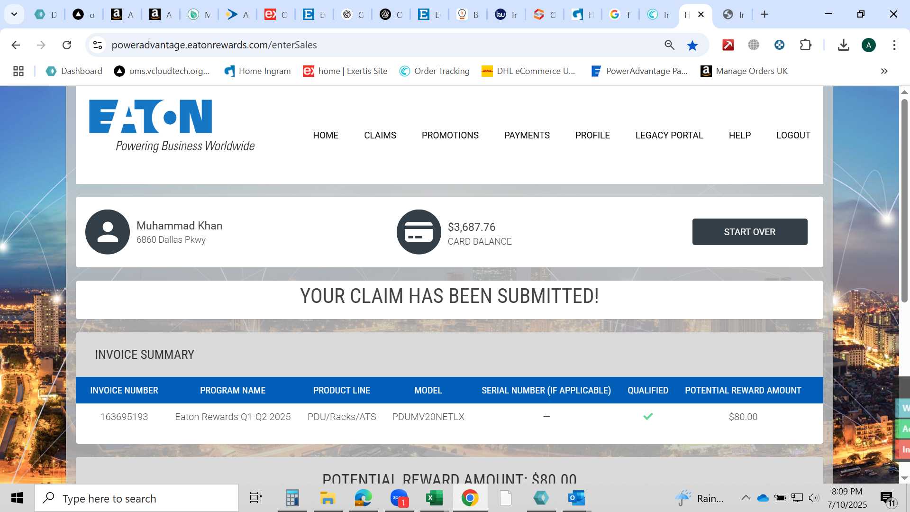Open the Order Tracking bookmark
The image size is (910, 512).
click(x=434, y=71)
